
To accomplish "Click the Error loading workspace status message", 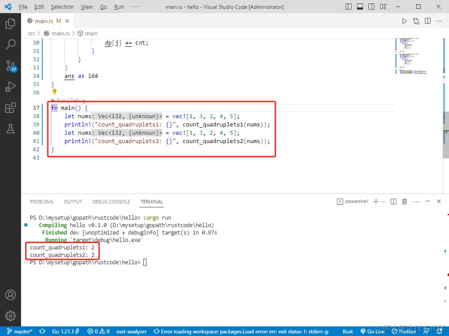I will pyautogui.click(x=241, y=332).
